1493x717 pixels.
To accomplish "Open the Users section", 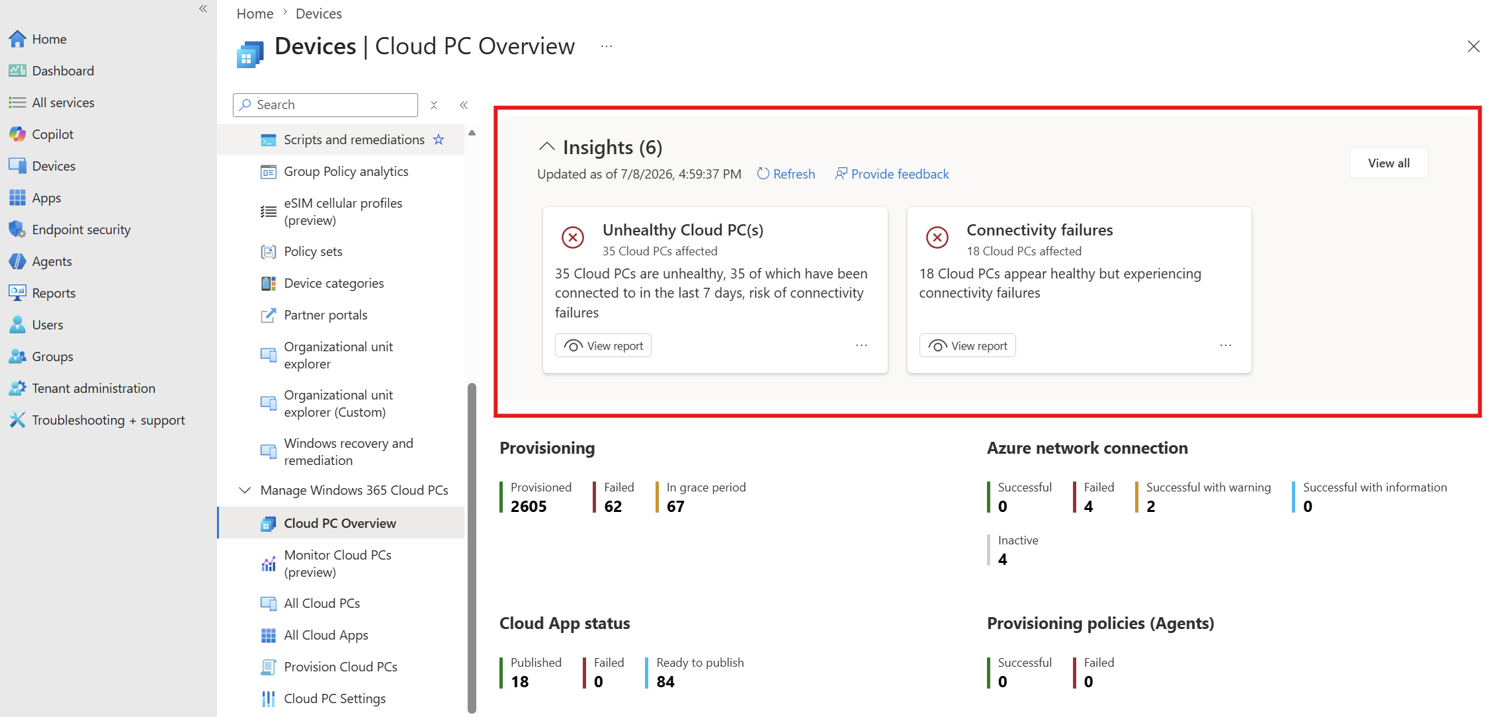I will [36, 325].
